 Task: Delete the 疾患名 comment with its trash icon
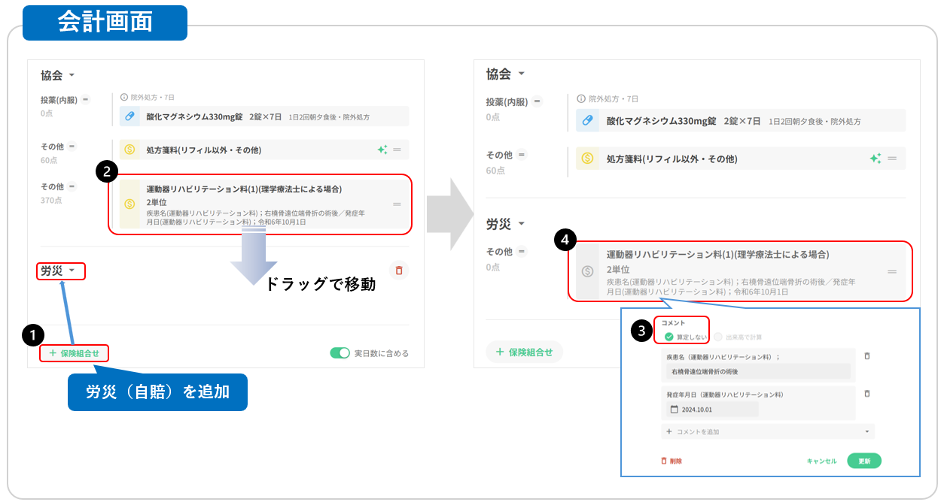[867, 356]
